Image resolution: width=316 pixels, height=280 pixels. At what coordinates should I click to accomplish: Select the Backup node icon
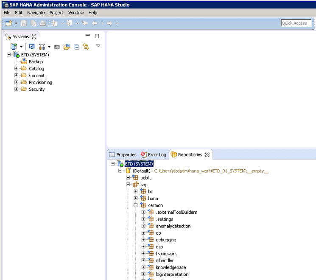tap(24, 62)
